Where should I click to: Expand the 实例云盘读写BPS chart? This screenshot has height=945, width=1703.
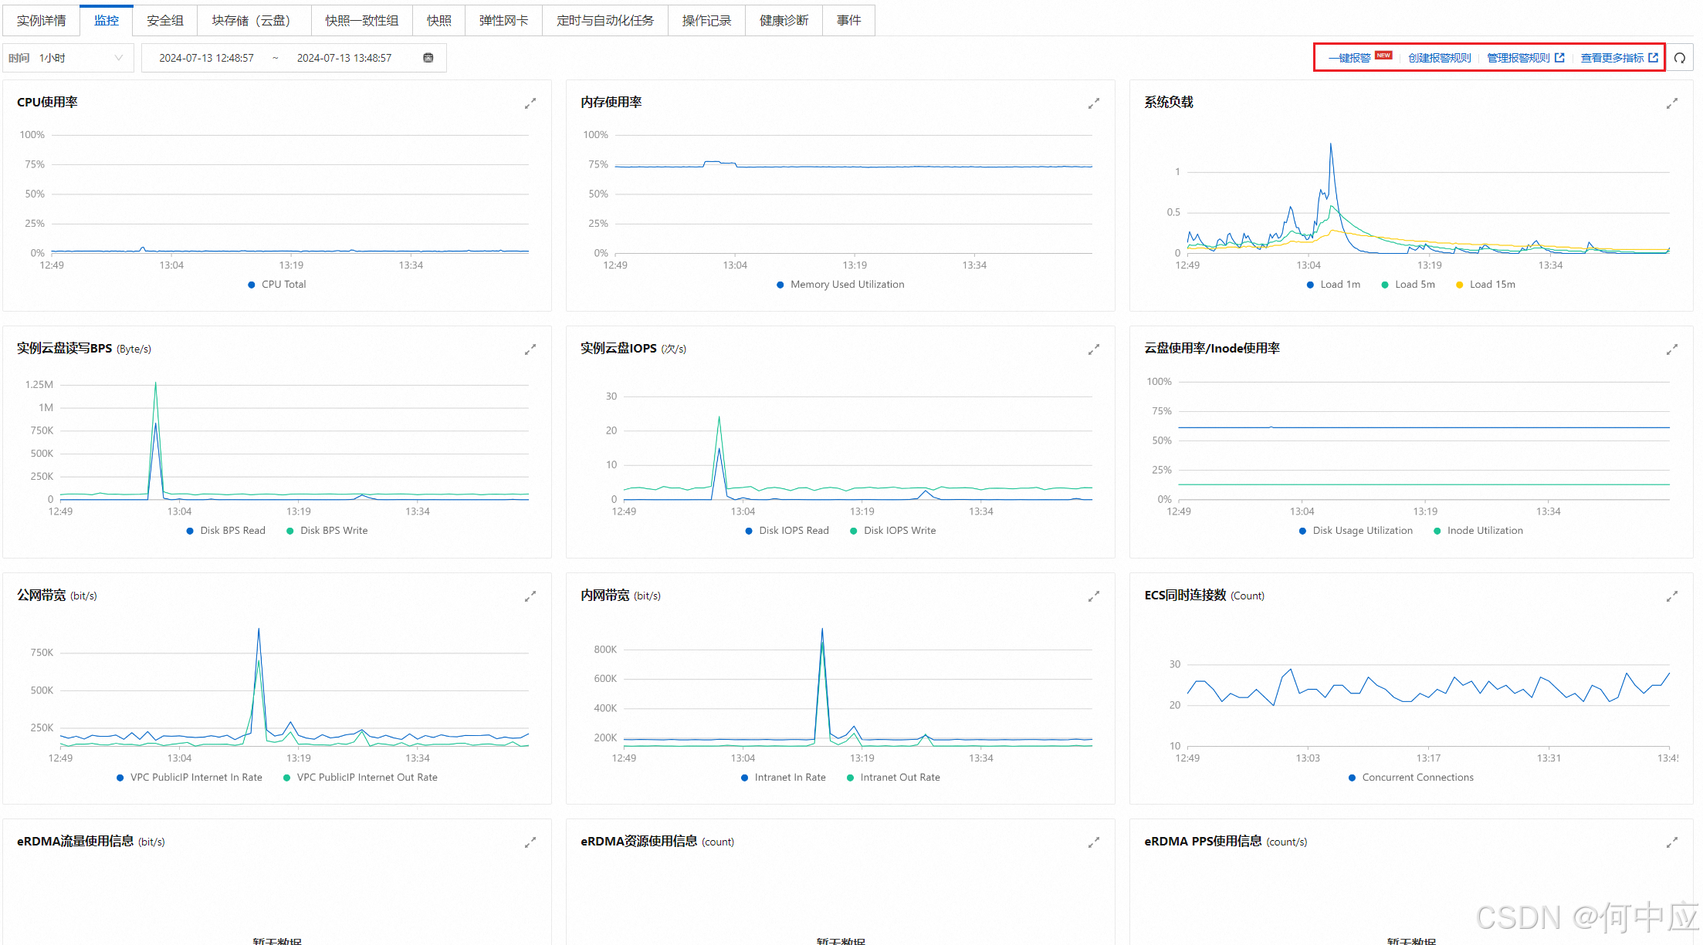click(530, 349)
